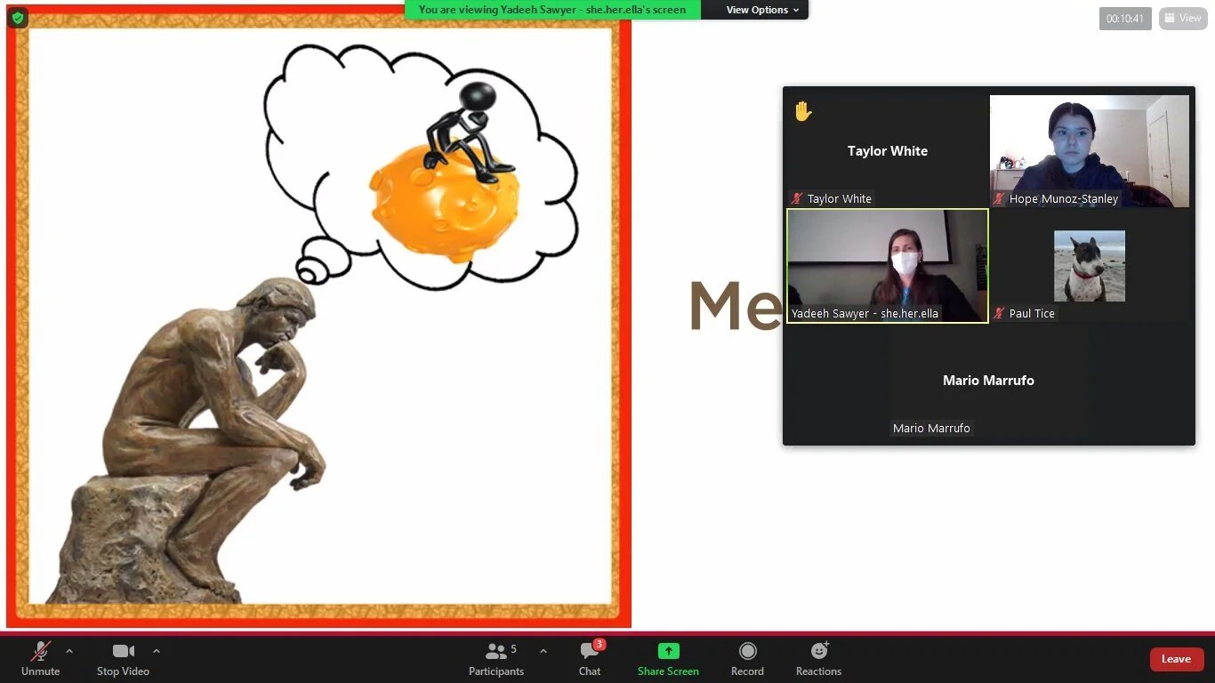Start recording with the Record button

pos(747,659)
